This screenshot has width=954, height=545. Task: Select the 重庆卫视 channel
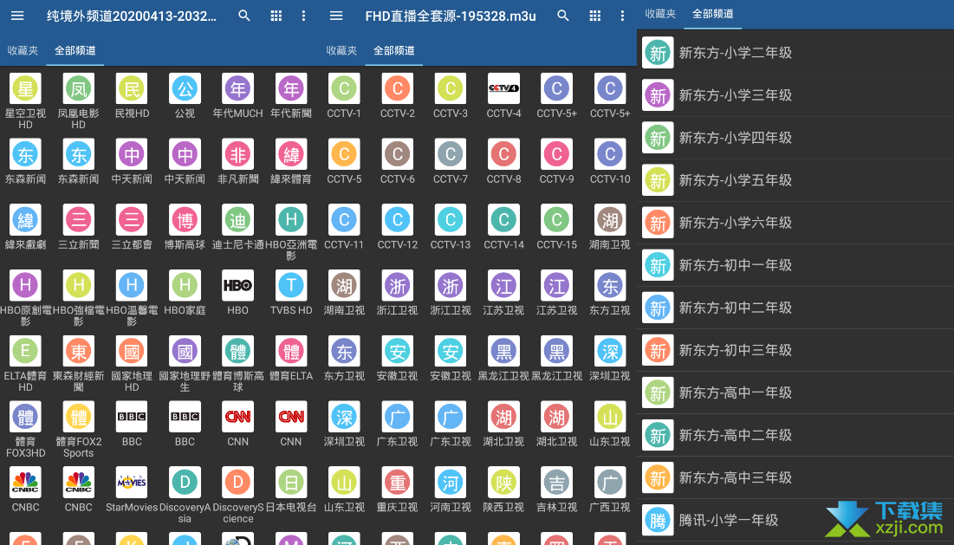[398, 490]
